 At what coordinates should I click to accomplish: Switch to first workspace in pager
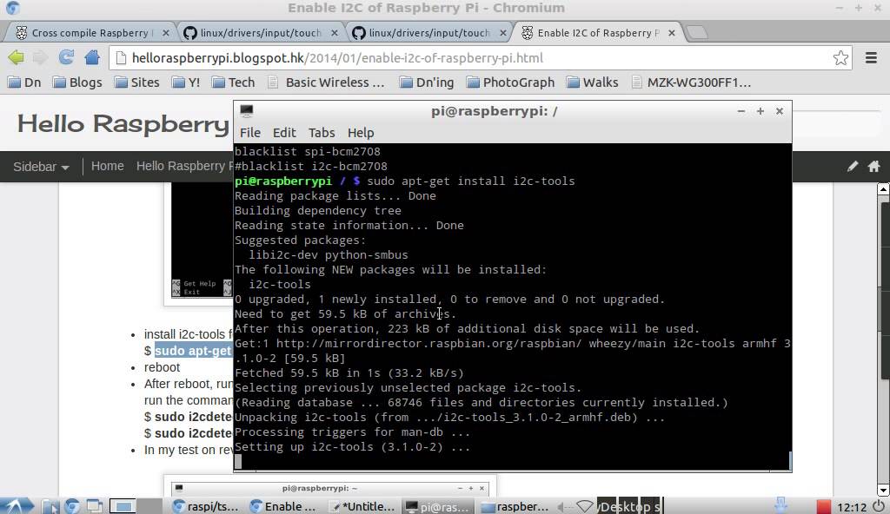coord(122,506)
